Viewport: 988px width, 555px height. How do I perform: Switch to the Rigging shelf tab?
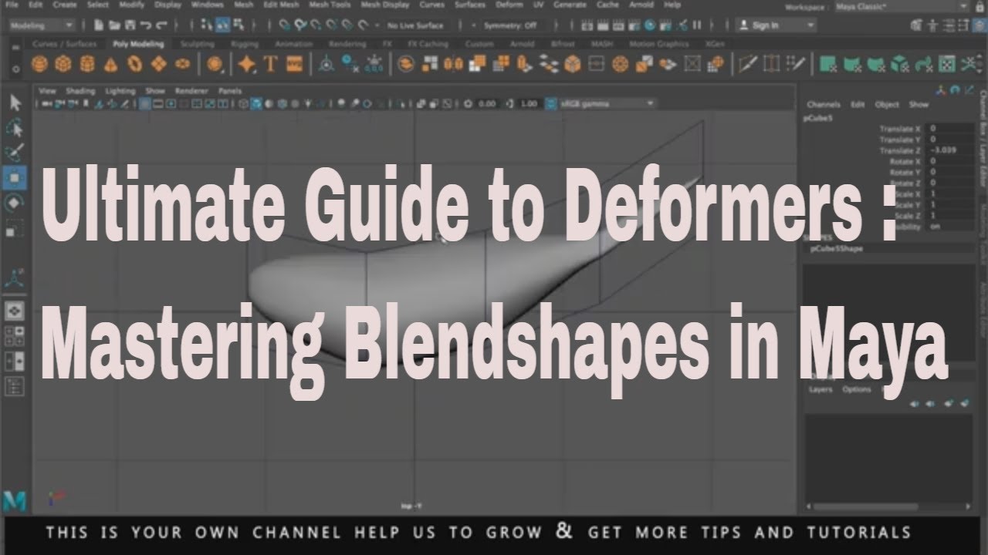coord(246,45)
